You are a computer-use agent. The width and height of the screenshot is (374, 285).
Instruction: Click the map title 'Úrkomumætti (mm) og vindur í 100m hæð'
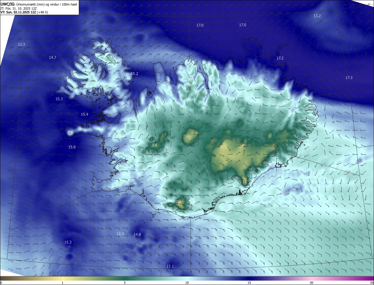coord(47,4)
